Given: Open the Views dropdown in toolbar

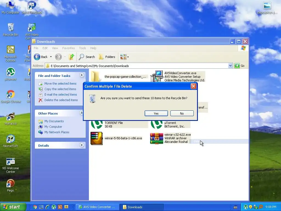Looking at the screenshot, I should coord(124,57).
